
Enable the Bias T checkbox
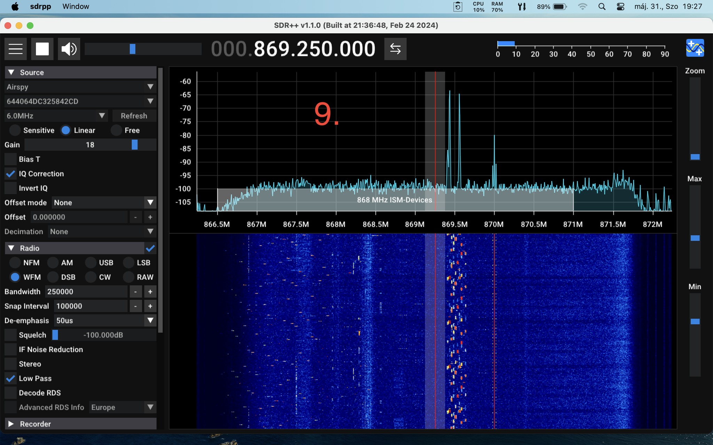[11, 159]
